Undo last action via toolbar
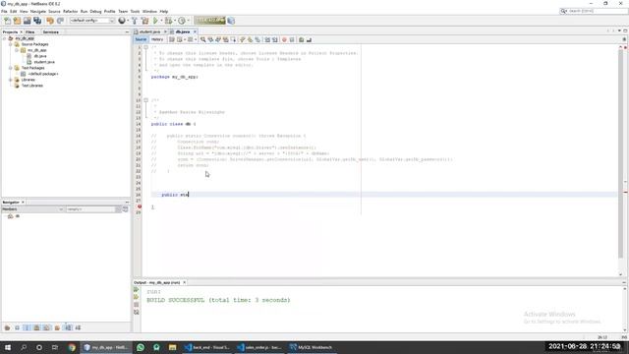The height and width of the screenshot is (354, 629). pyautogui.click(x=50, y=21)
